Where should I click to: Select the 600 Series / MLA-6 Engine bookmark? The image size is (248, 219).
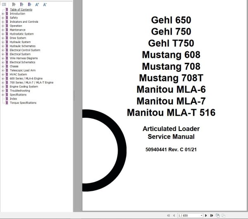tap(26, 79)
